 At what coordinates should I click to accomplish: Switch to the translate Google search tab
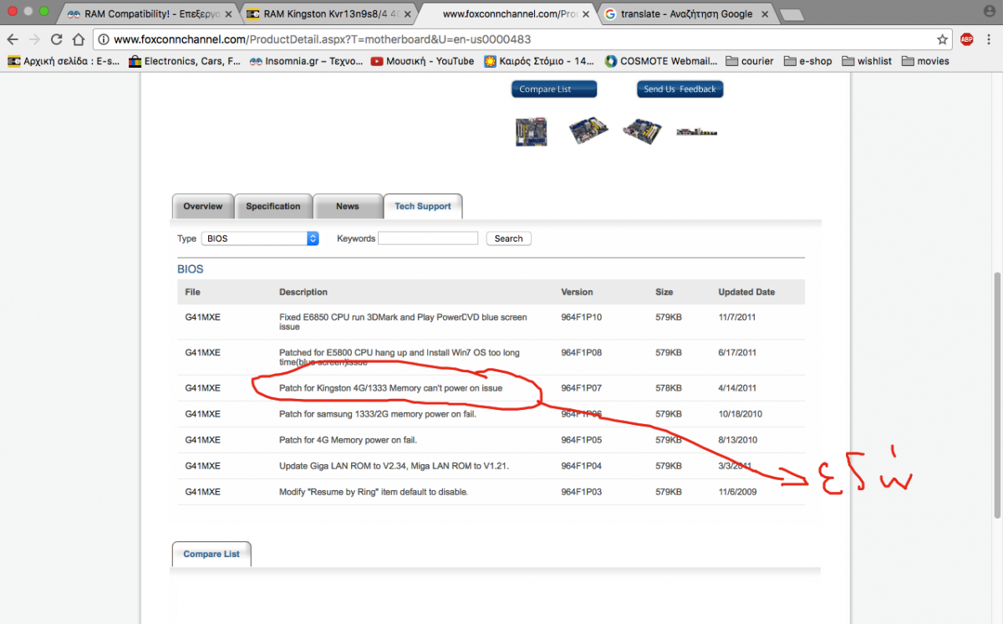pyautogui.click(x=685, y=14)
